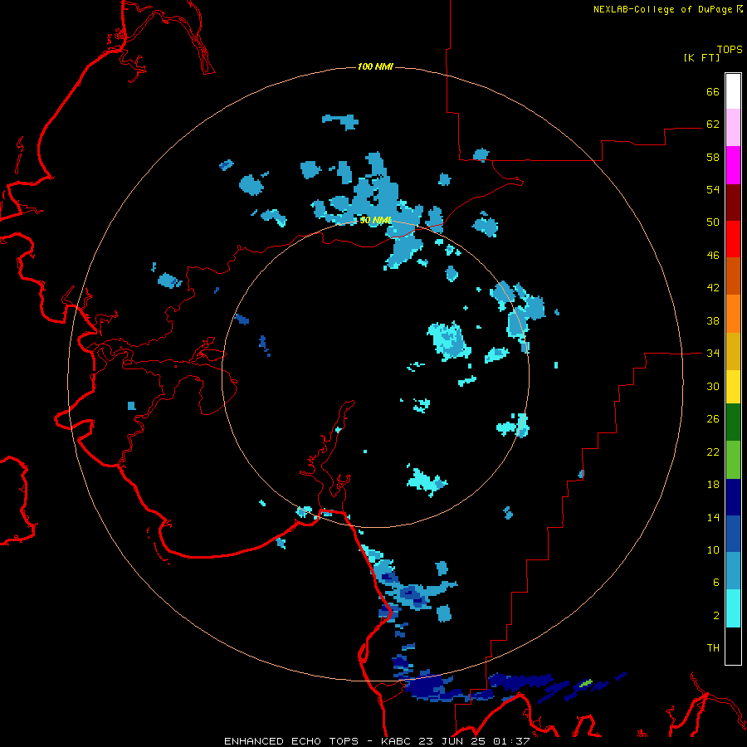
Task: Select the white swatch on the color scale
Action: pyautogui.click(x=733, y=91)
